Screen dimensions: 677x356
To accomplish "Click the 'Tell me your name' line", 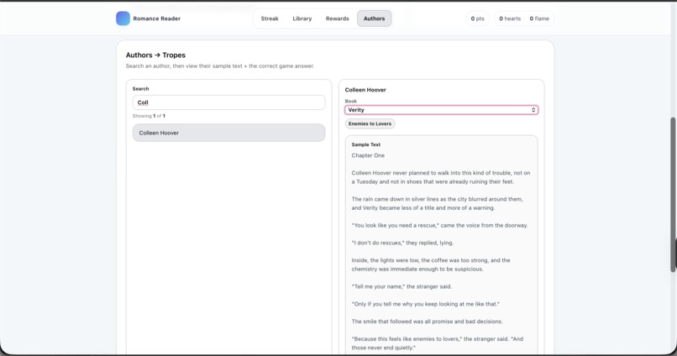I will (401, 286).
